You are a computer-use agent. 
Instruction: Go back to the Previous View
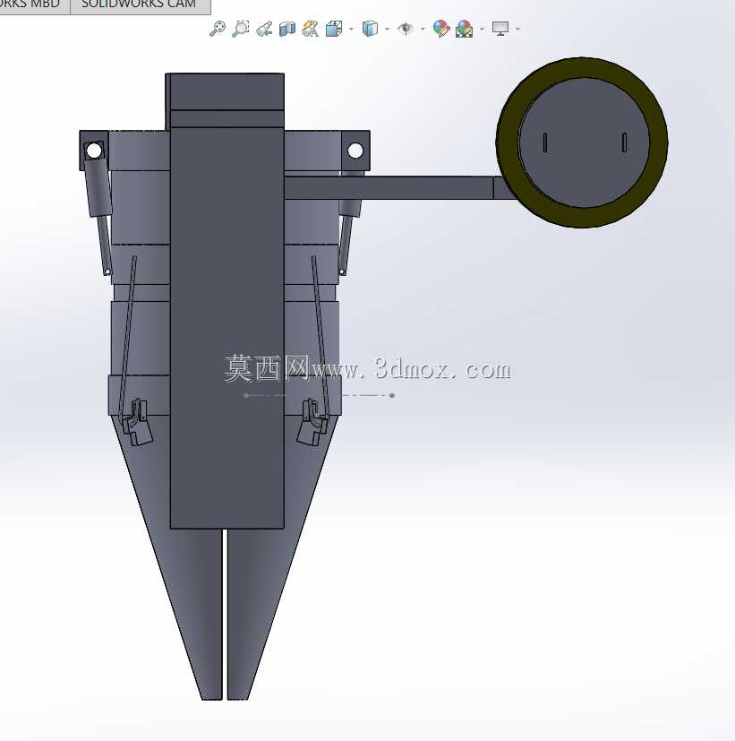pos(264,29)
